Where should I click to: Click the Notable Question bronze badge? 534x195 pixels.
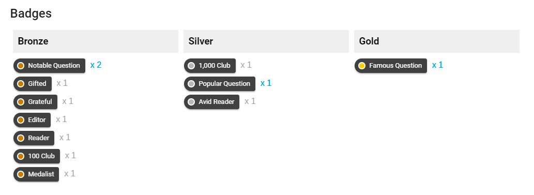click(50, 66)
